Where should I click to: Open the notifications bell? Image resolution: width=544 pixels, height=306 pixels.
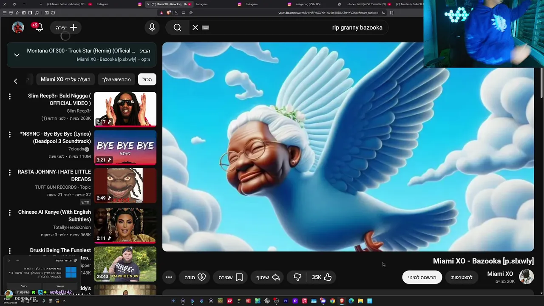pos(39,28)
